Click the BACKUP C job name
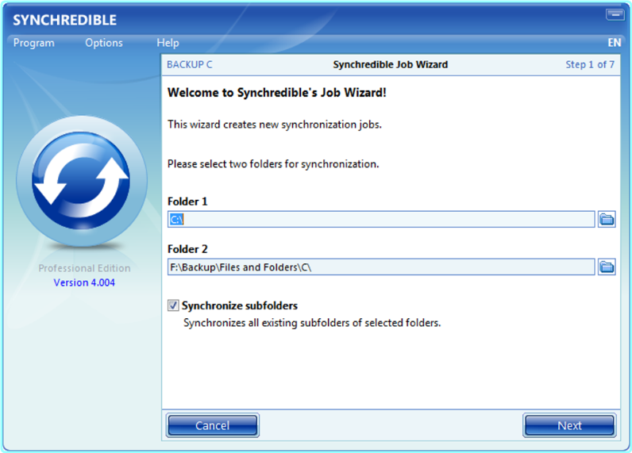Viewport: 632px width, 453px height. click(x=190, y=64)
